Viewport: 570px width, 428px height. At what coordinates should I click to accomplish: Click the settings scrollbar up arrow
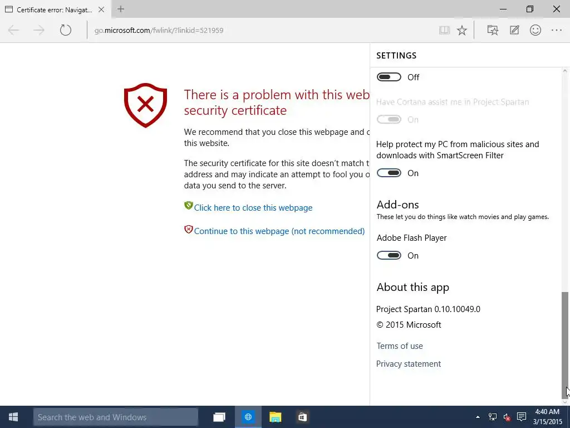564,72
